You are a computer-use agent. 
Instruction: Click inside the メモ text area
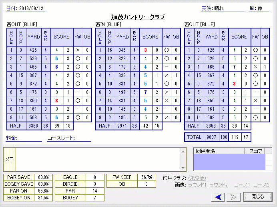pos(98,159)
